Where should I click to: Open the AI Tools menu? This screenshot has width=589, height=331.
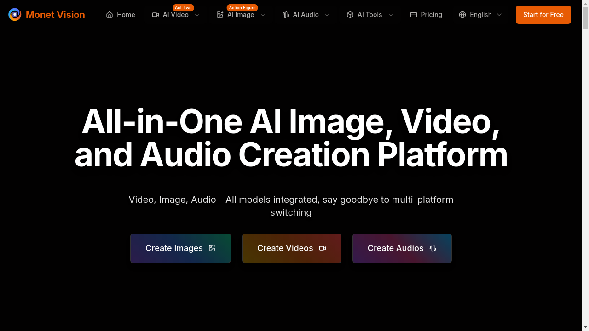tap(370, 15)
